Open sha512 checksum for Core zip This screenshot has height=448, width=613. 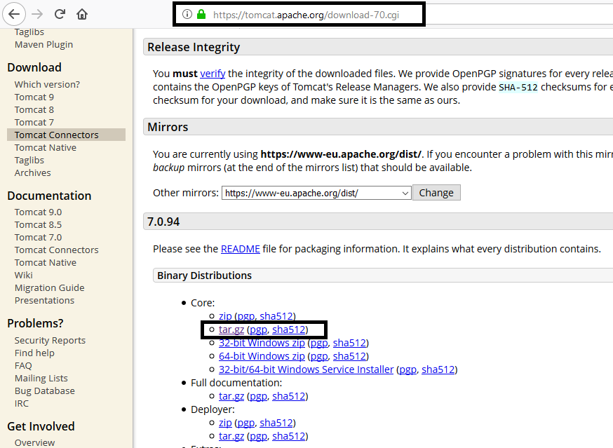pos(276,316)
